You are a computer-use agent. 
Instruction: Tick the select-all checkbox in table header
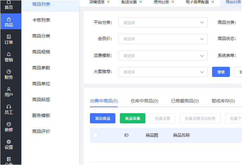(95, 135)
